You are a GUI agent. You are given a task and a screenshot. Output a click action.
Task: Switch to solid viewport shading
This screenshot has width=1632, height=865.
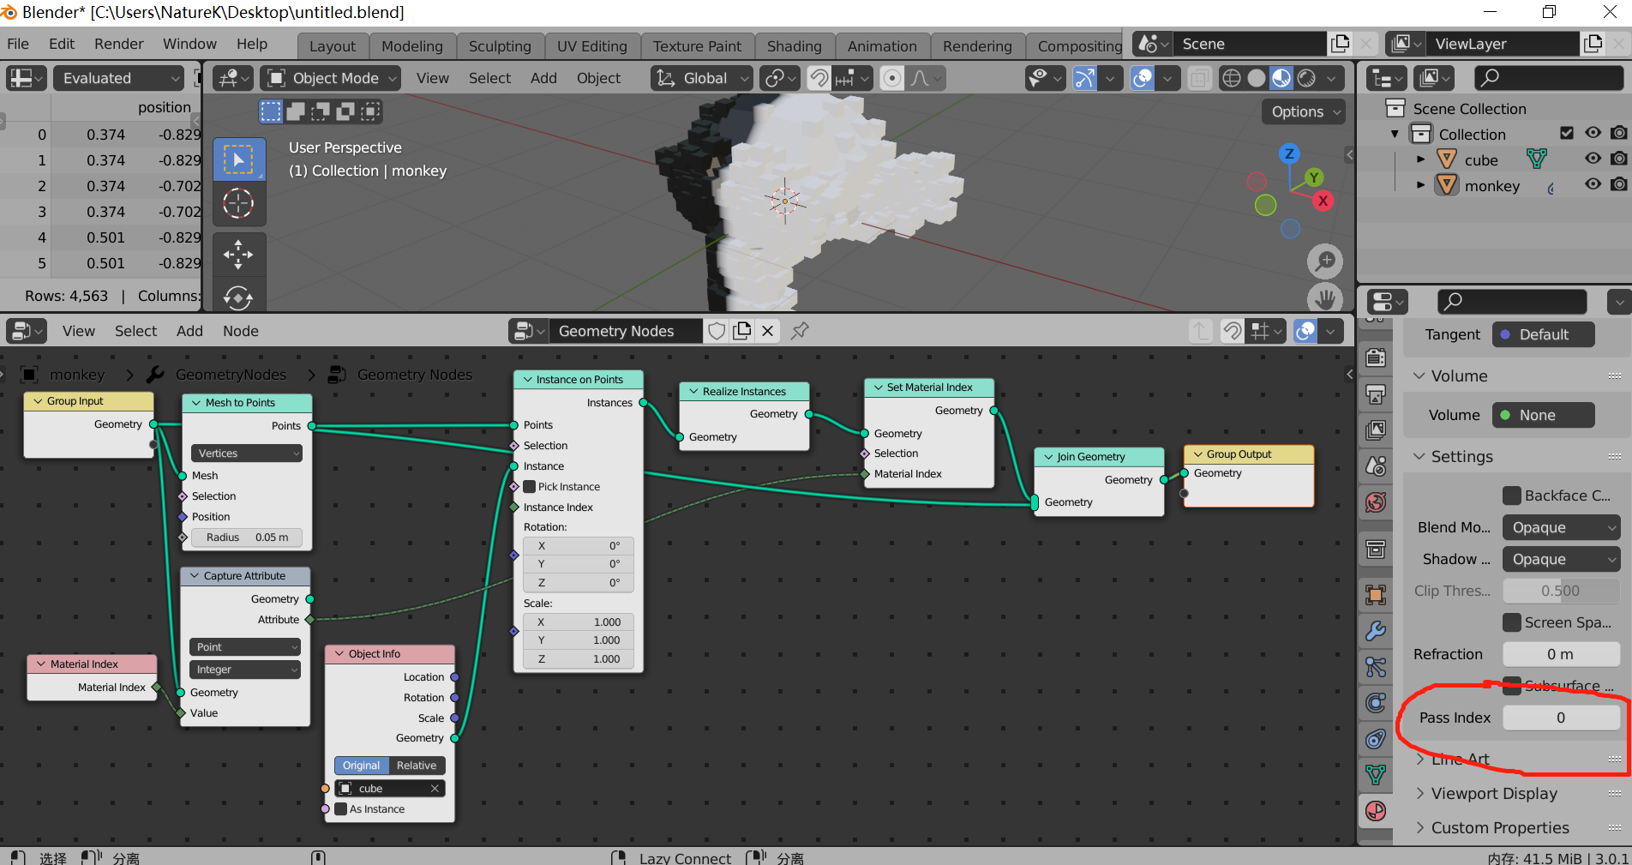coord(1257,78)
